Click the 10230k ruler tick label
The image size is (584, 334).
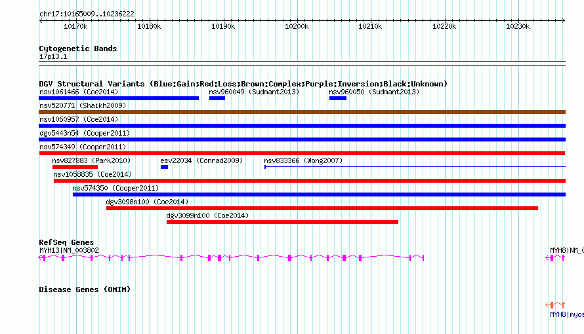tap(518, 26)
